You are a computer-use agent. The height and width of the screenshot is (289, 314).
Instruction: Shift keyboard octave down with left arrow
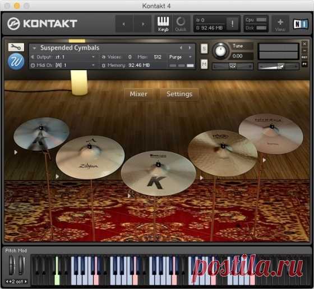point(7,282)
